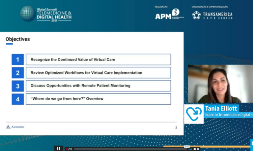Click the 57:13 timestamp tooltip
The width and height of the screenshot is (253, 151).
tap(187, 146)
